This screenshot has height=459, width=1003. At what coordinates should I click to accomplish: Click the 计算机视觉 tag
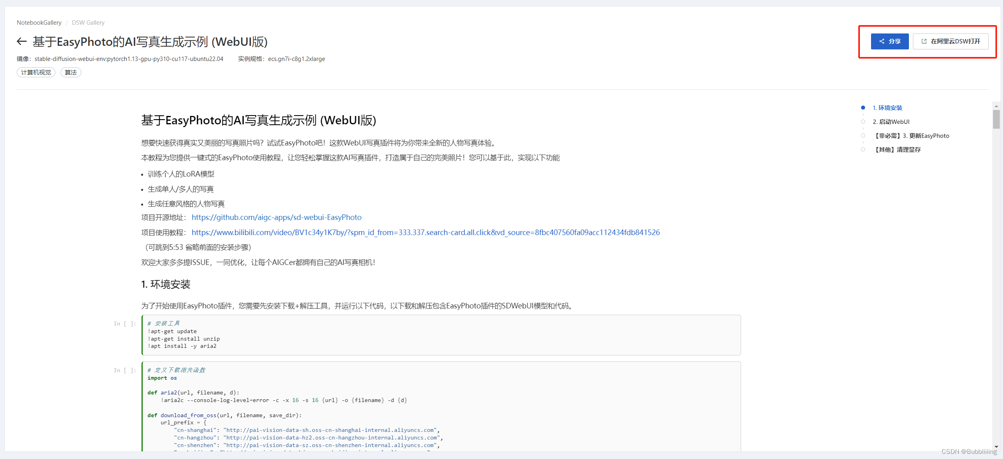(36, 73)
